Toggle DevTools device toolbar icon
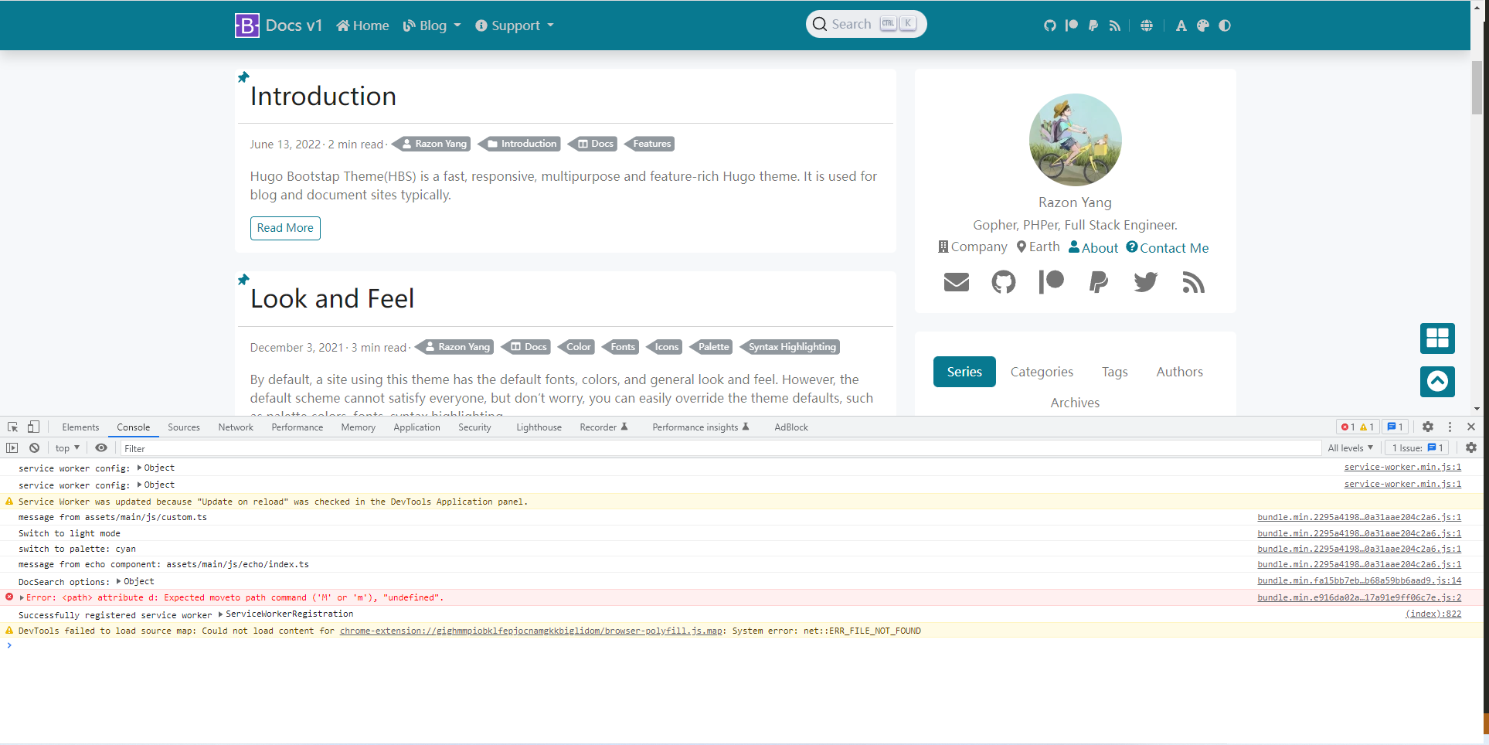This screenshot has width=1489, height=745. [x=33, y=427]
